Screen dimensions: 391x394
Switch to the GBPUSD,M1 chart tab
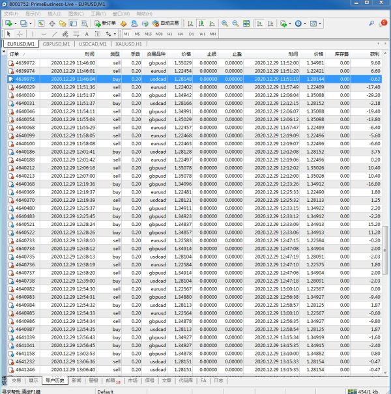56,44
